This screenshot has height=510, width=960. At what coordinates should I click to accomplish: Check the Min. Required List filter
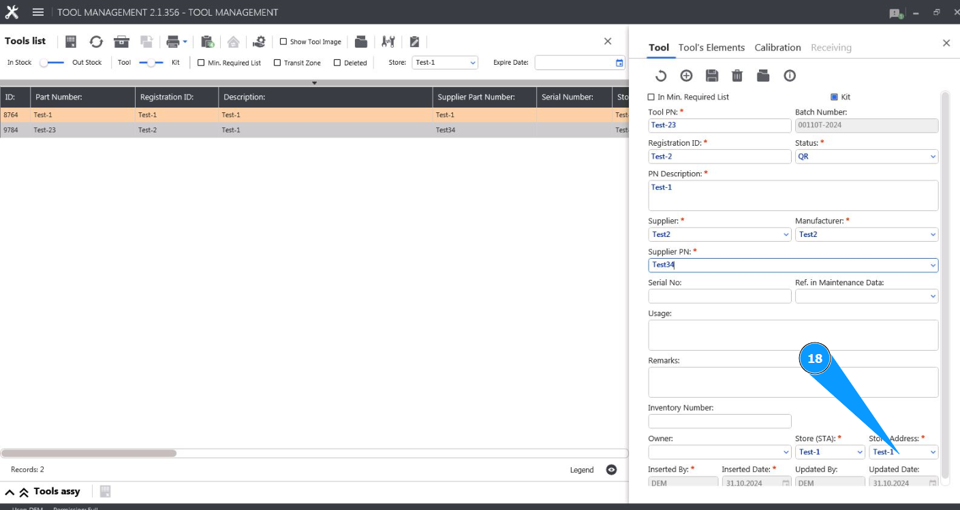pos(201,63)
